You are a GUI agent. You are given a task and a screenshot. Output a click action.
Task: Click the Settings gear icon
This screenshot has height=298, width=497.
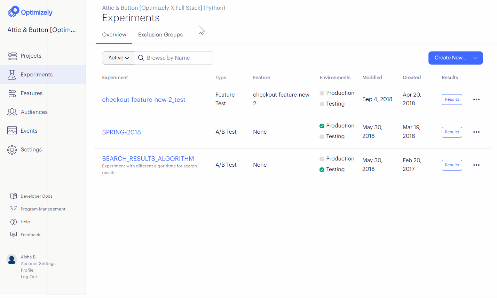[12, 150]
